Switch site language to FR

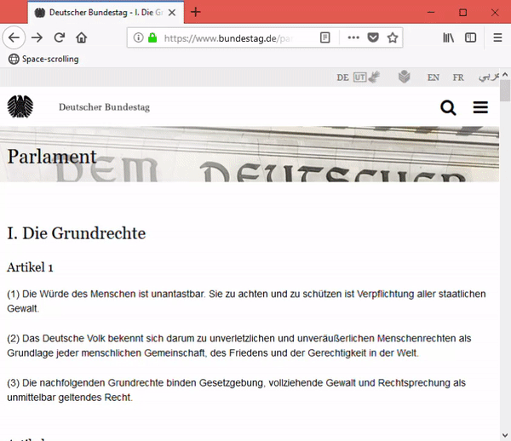point(458,77)
